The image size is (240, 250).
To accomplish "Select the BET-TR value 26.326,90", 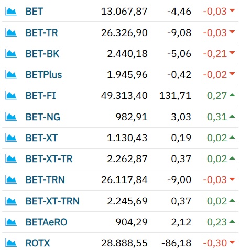I will [124, 33].
